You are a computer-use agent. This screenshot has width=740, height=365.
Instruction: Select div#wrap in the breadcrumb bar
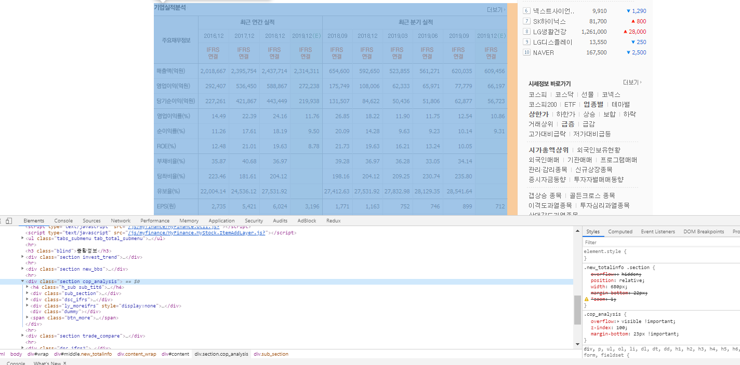pyautogui.click(x=38, y=354)
